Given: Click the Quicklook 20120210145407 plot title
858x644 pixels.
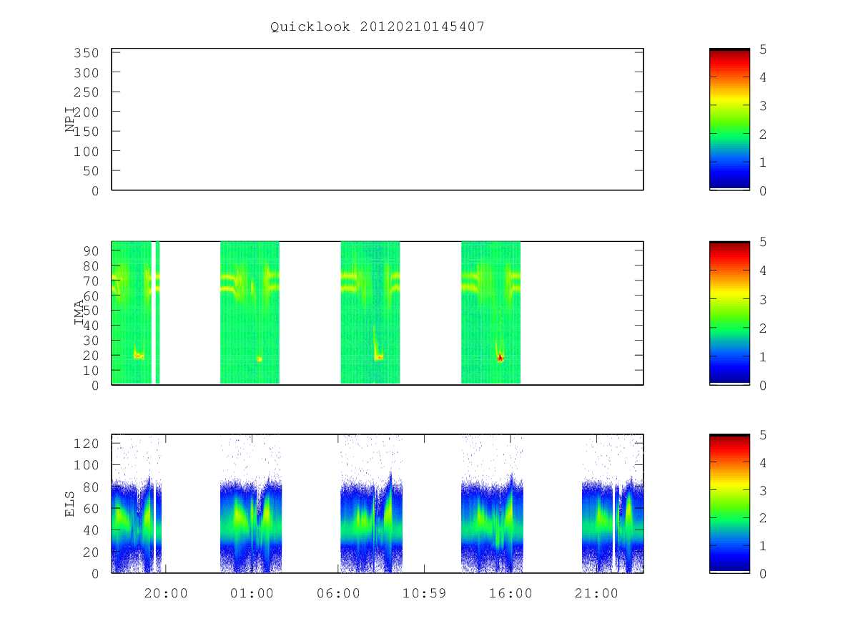Looking at the screenshot, I should (x=378, y=27).
